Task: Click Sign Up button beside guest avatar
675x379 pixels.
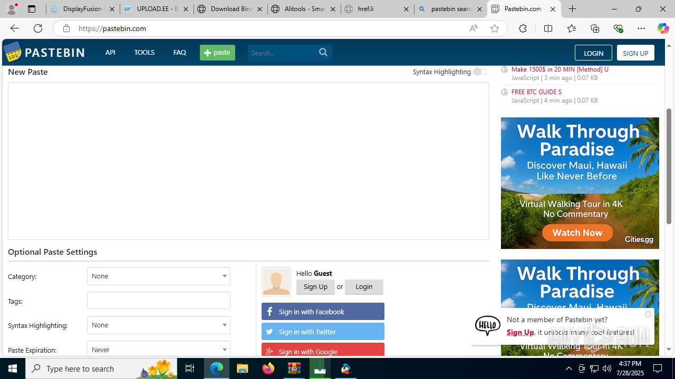Action: pyautogui.click(x=315, y=286)
